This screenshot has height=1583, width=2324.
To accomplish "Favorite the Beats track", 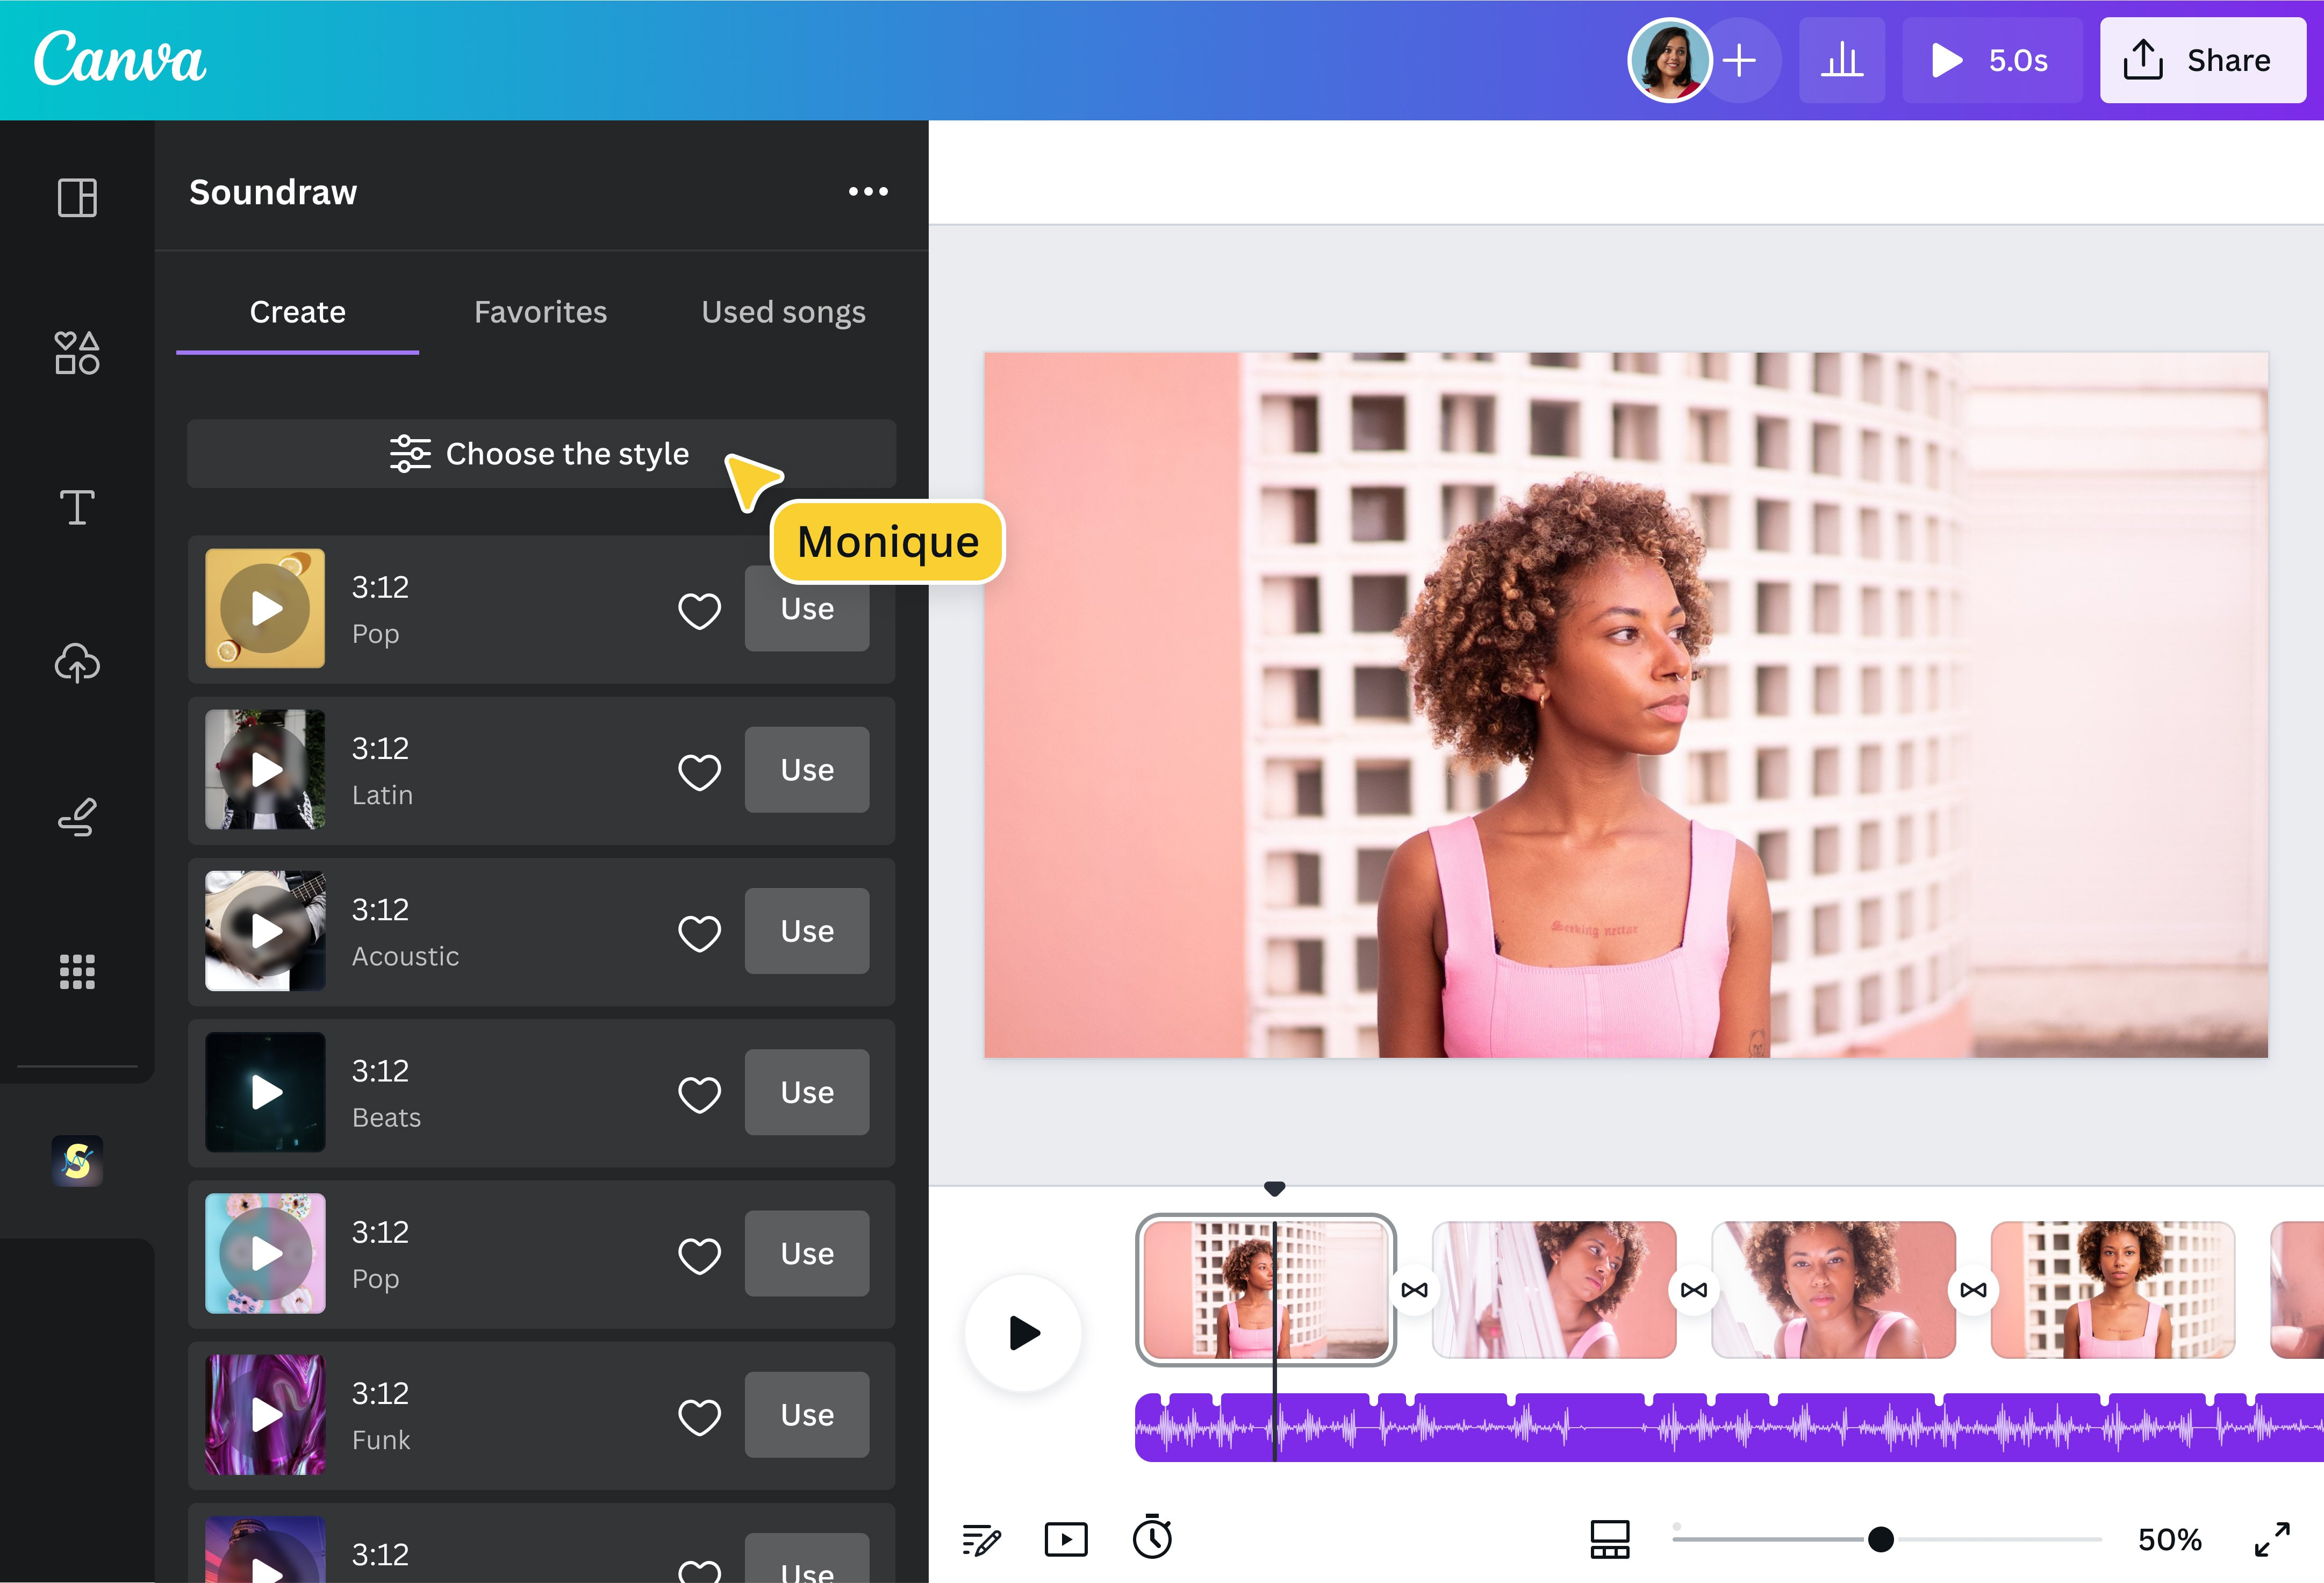I will click(x=699, y=1092).
